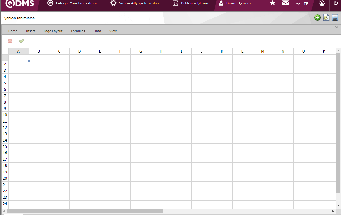Open favorites with the star icon
Viewport: 341px width, 215px height.
273,3
